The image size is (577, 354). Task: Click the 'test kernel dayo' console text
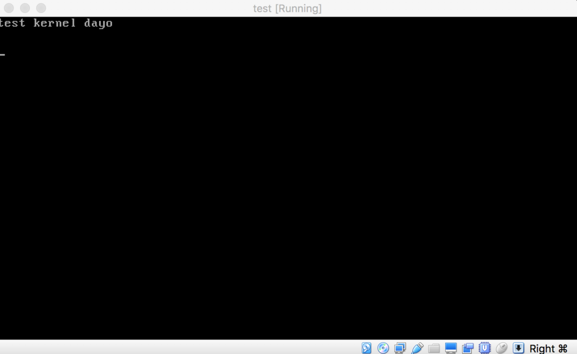(x=56, y=23)
